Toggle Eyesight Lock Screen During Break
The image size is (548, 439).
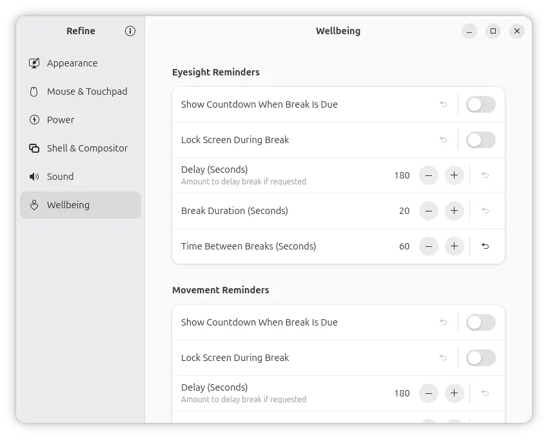click(480, 140)
